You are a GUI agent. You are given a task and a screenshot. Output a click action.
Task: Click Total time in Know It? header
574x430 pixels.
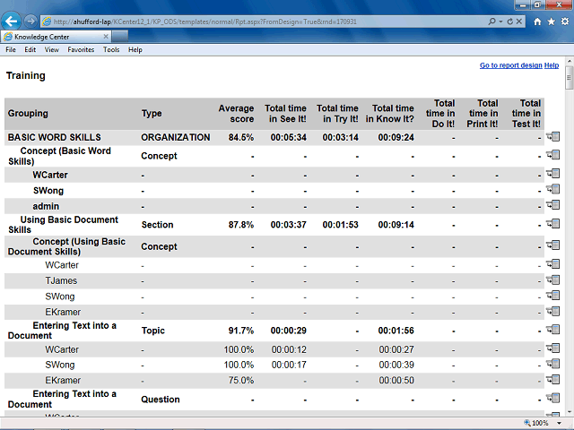tap(390, 114)
